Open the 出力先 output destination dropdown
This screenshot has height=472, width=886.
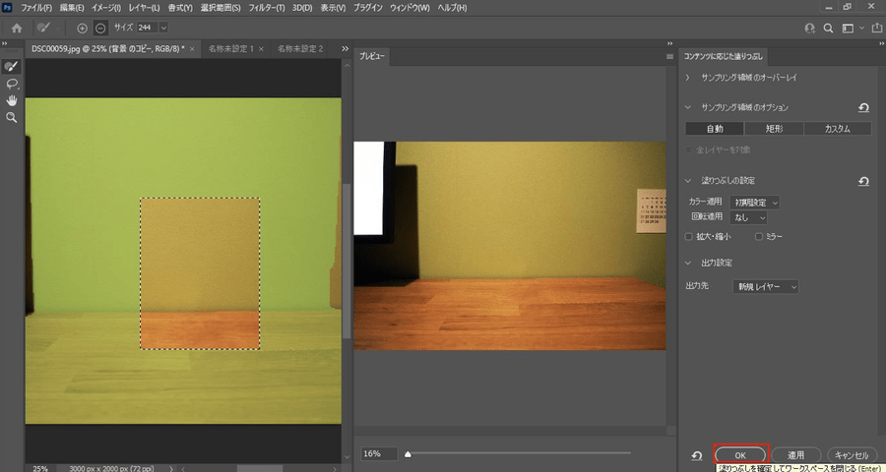(x=767, y=286)
